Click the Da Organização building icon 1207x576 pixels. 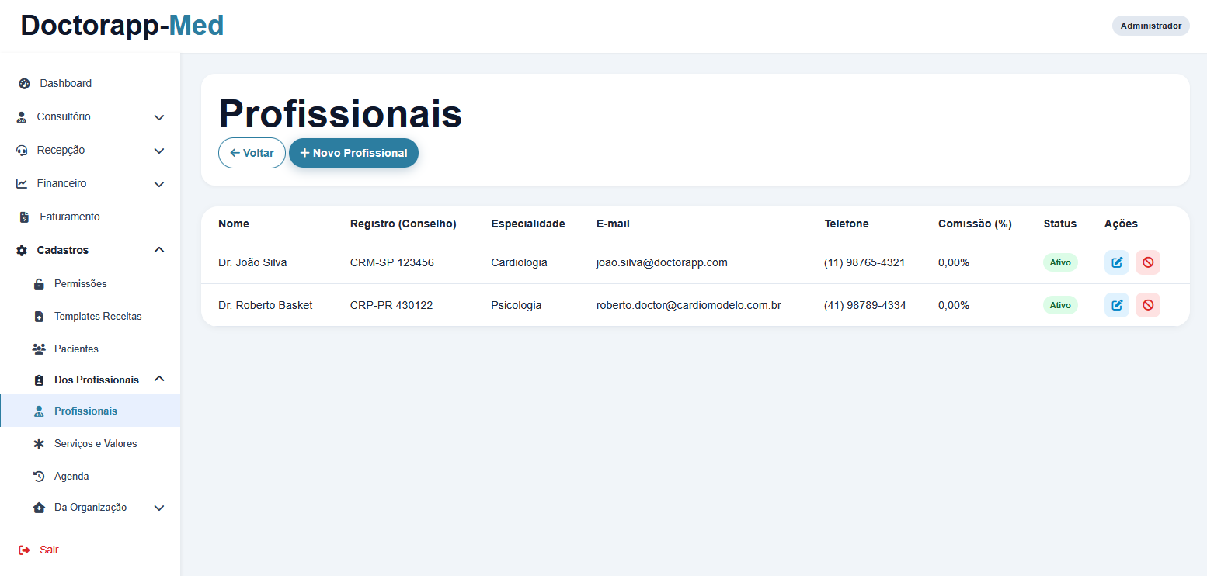[x=39, y=508]
